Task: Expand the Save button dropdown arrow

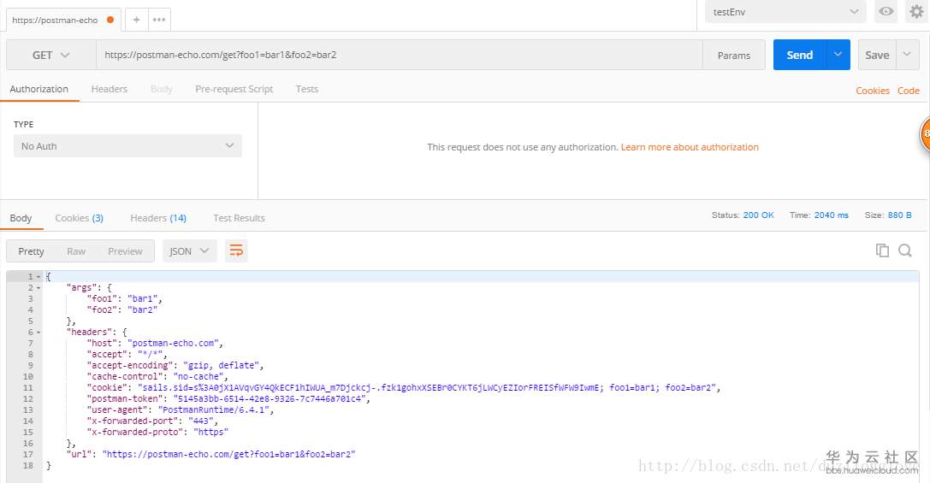Action: coord(907,56)
